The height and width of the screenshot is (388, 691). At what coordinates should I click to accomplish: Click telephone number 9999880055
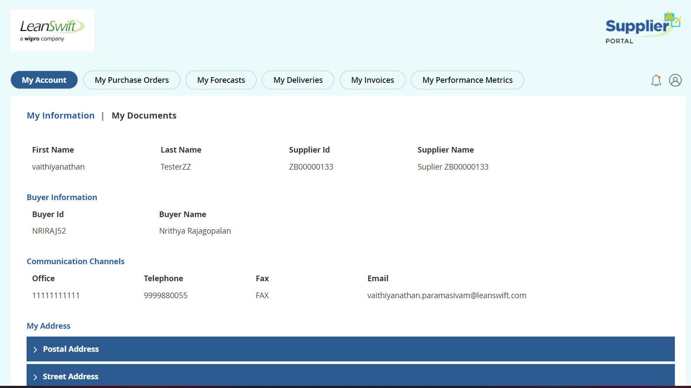(x=166, y=296)
